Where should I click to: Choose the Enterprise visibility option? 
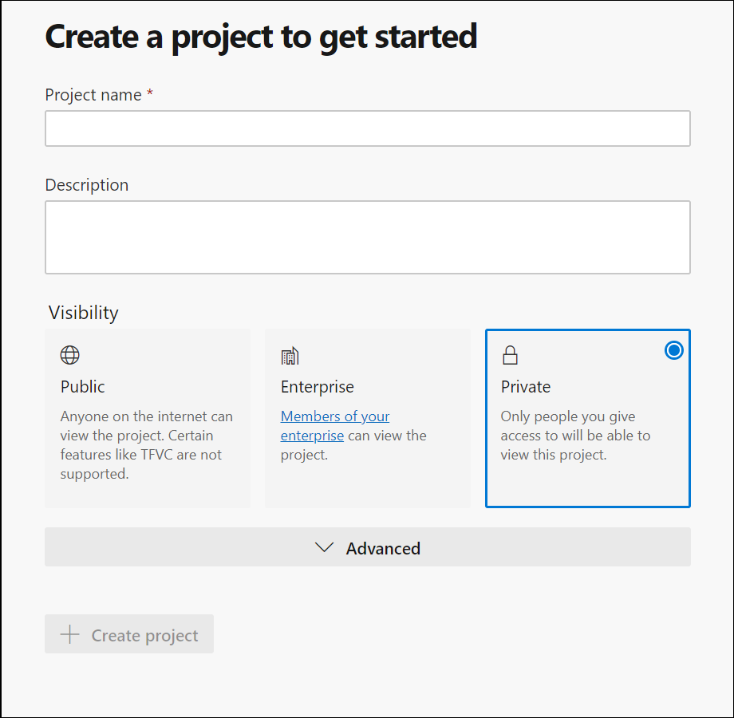(x=368, y=419)
